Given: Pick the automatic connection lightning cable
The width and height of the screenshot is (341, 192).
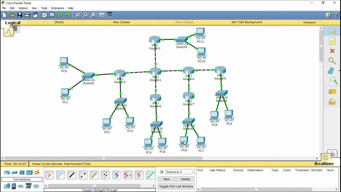Looking at the screenshot, I should point(49,175).
